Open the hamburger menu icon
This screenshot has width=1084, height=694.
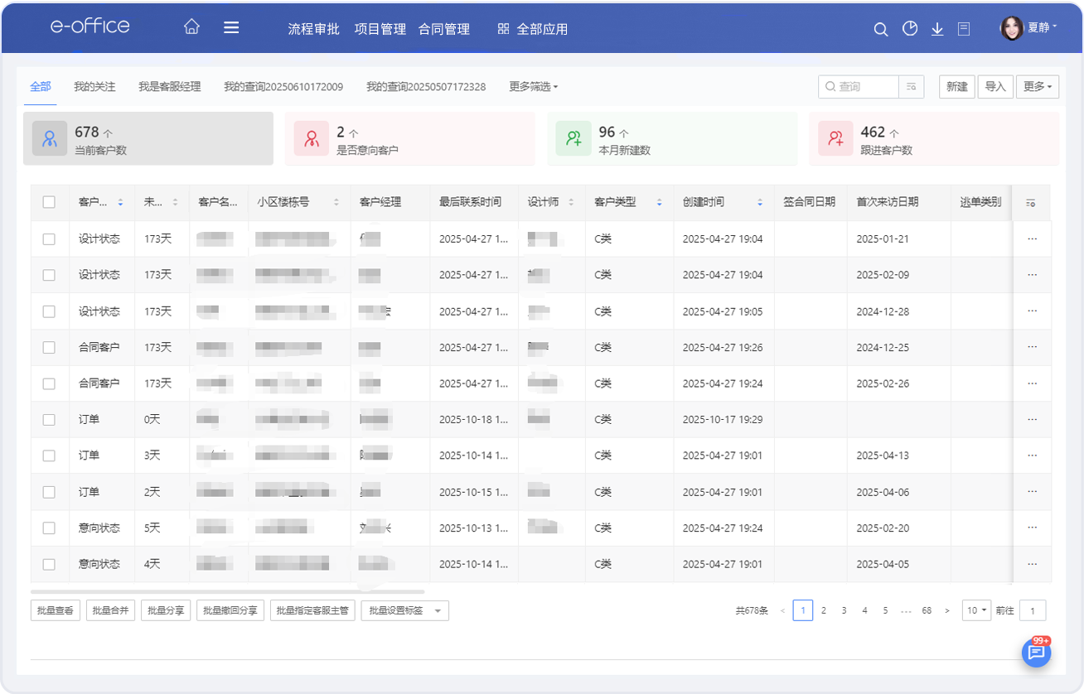point(231,27)
